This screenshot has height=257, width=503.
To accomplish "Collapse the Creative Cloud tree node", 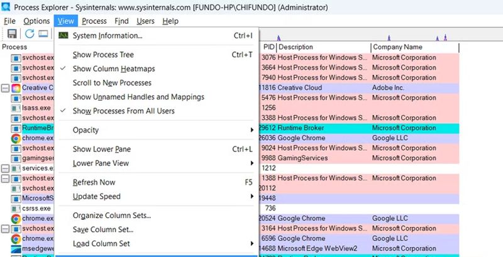I will (6, 88).
